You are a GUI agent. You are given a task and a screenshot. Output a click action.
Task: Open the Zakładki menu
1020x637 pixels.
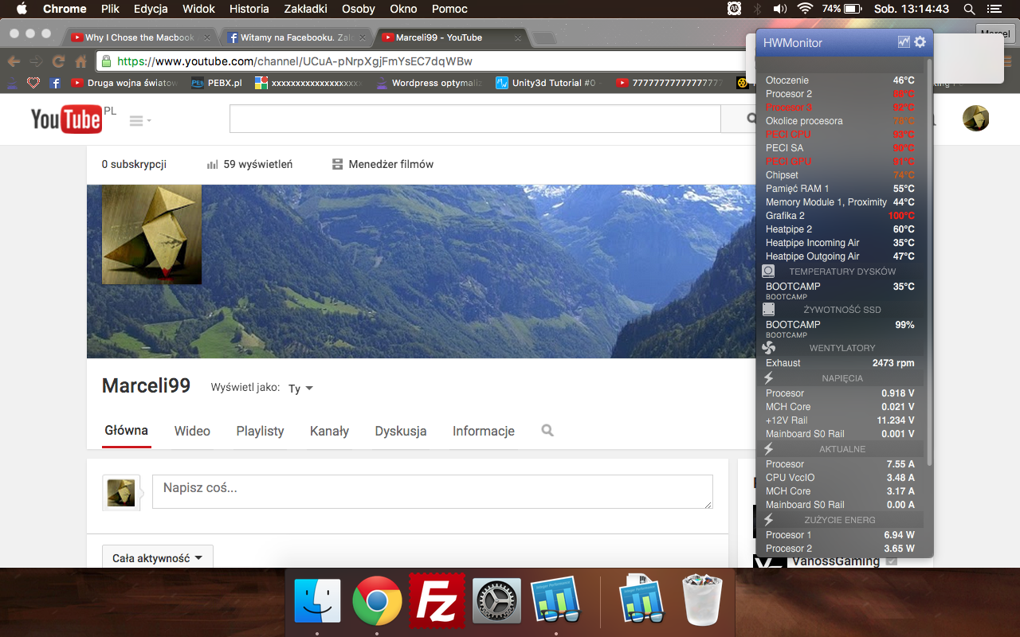tap(307, 9)
